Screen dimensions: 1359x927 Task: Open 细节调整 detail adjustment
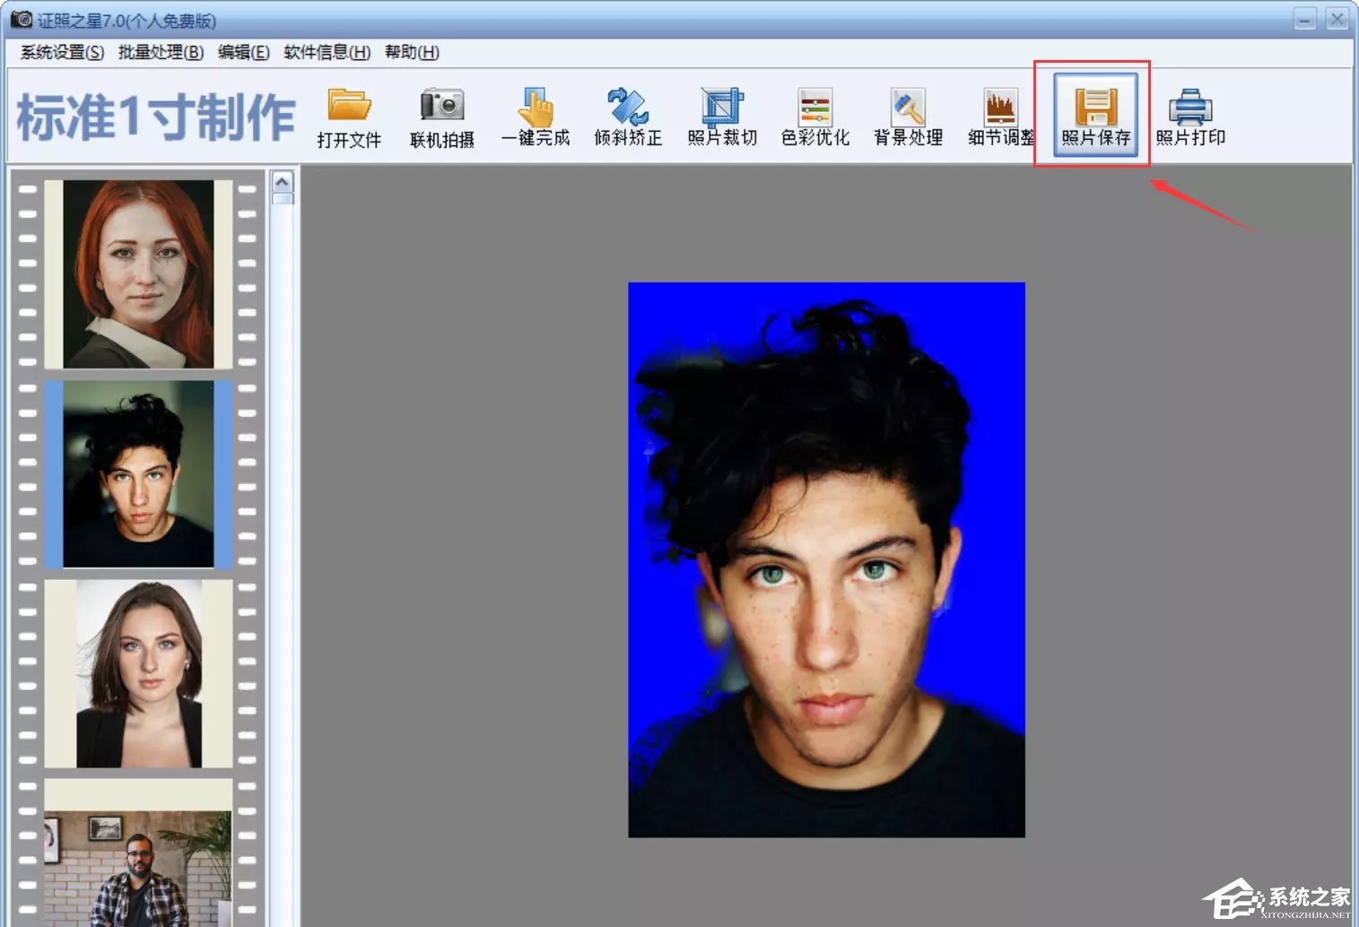(x=1000, y=117)
